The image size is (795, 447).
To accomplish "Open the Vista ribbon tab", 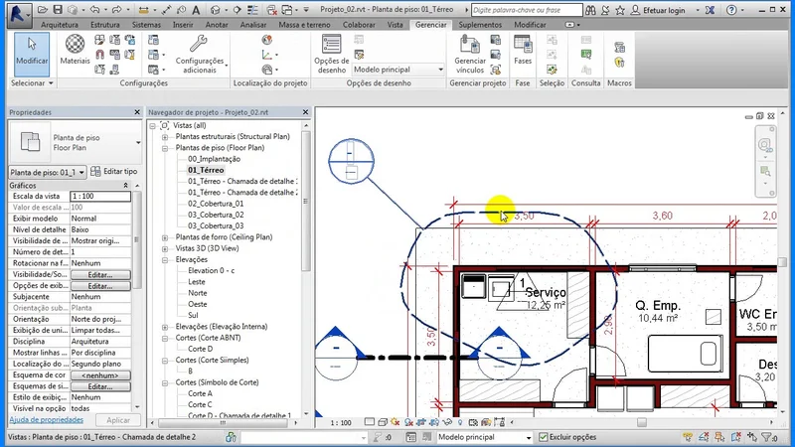I will click(395, 22).
